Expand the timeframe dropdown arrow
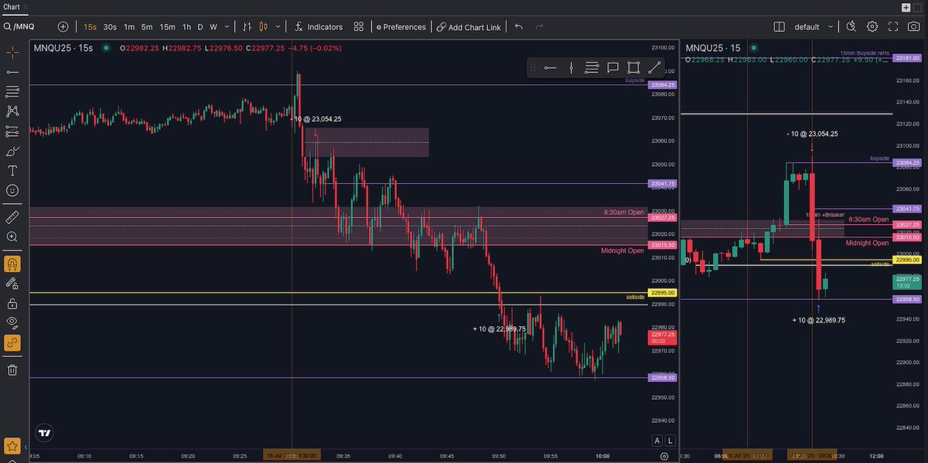This screenshot has height=463, width=928. (227, 26)
